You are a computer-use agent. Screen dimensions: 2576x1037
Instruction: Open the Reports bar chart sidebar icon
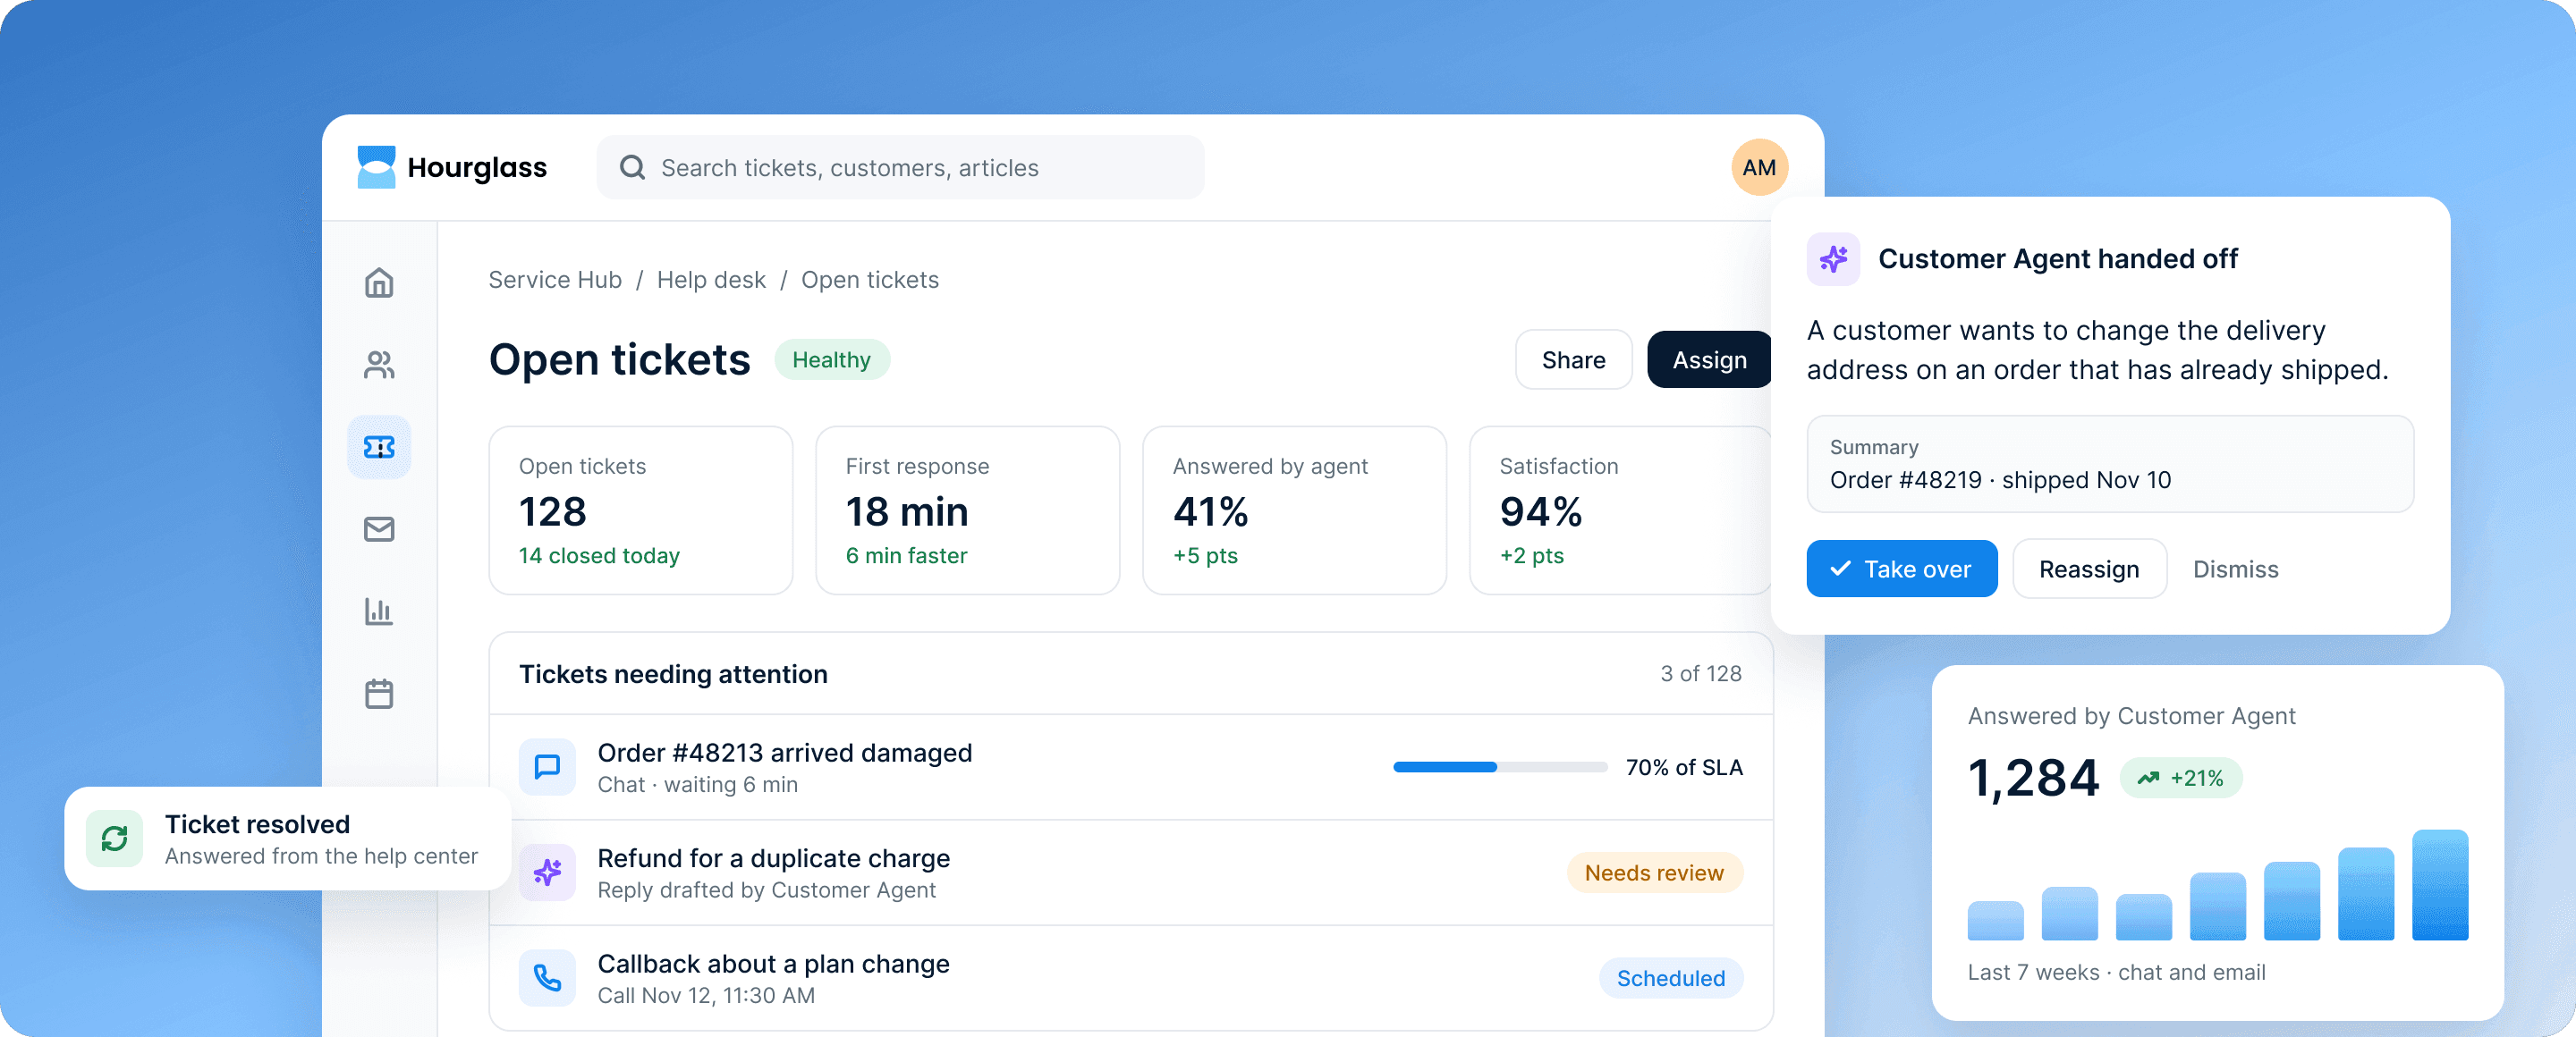[x=379, y=611]
